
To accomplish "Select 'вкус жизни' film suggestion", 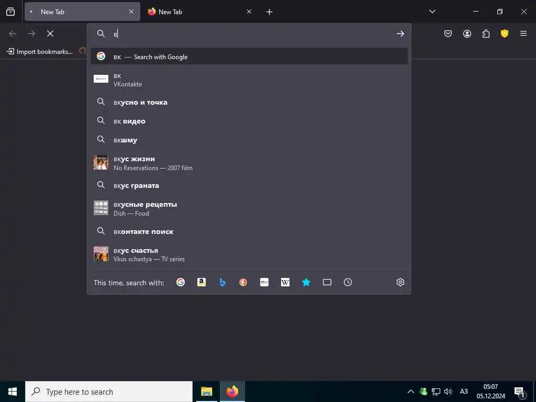I will tap(249, 163).
